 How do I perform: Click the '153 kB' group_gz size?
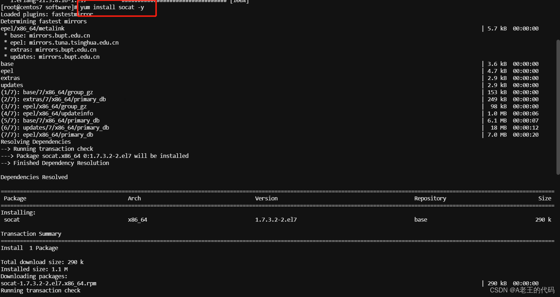[x=497, y=92]
